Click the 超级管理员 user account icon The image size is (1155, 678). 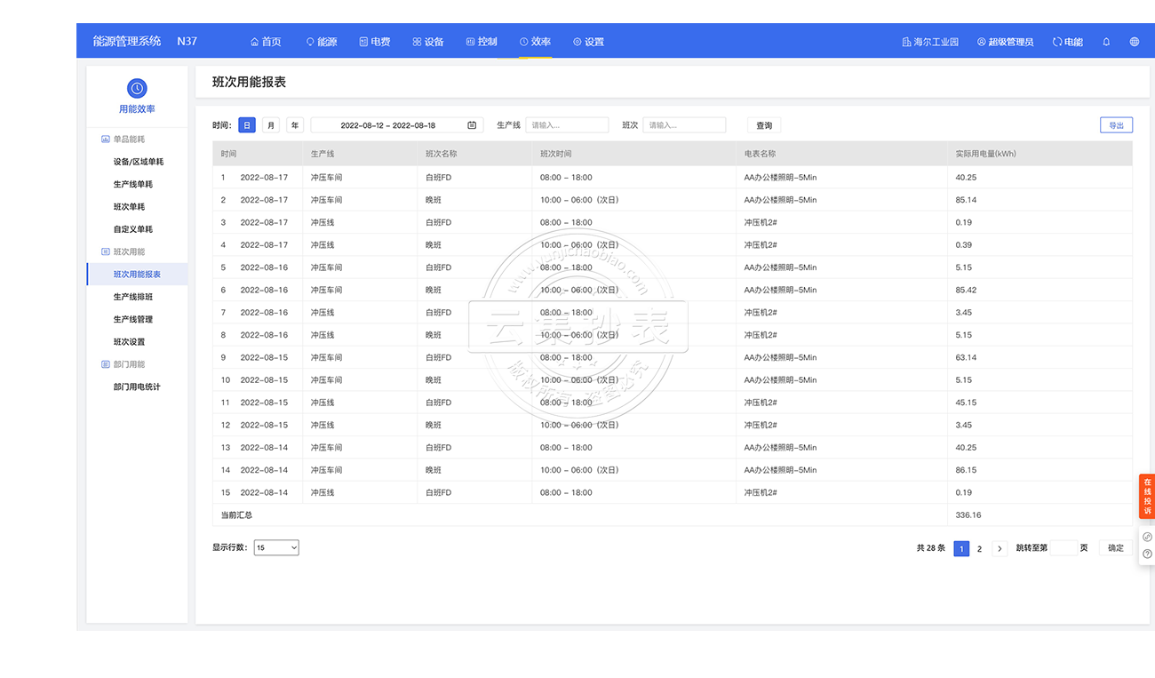[982, 42]
